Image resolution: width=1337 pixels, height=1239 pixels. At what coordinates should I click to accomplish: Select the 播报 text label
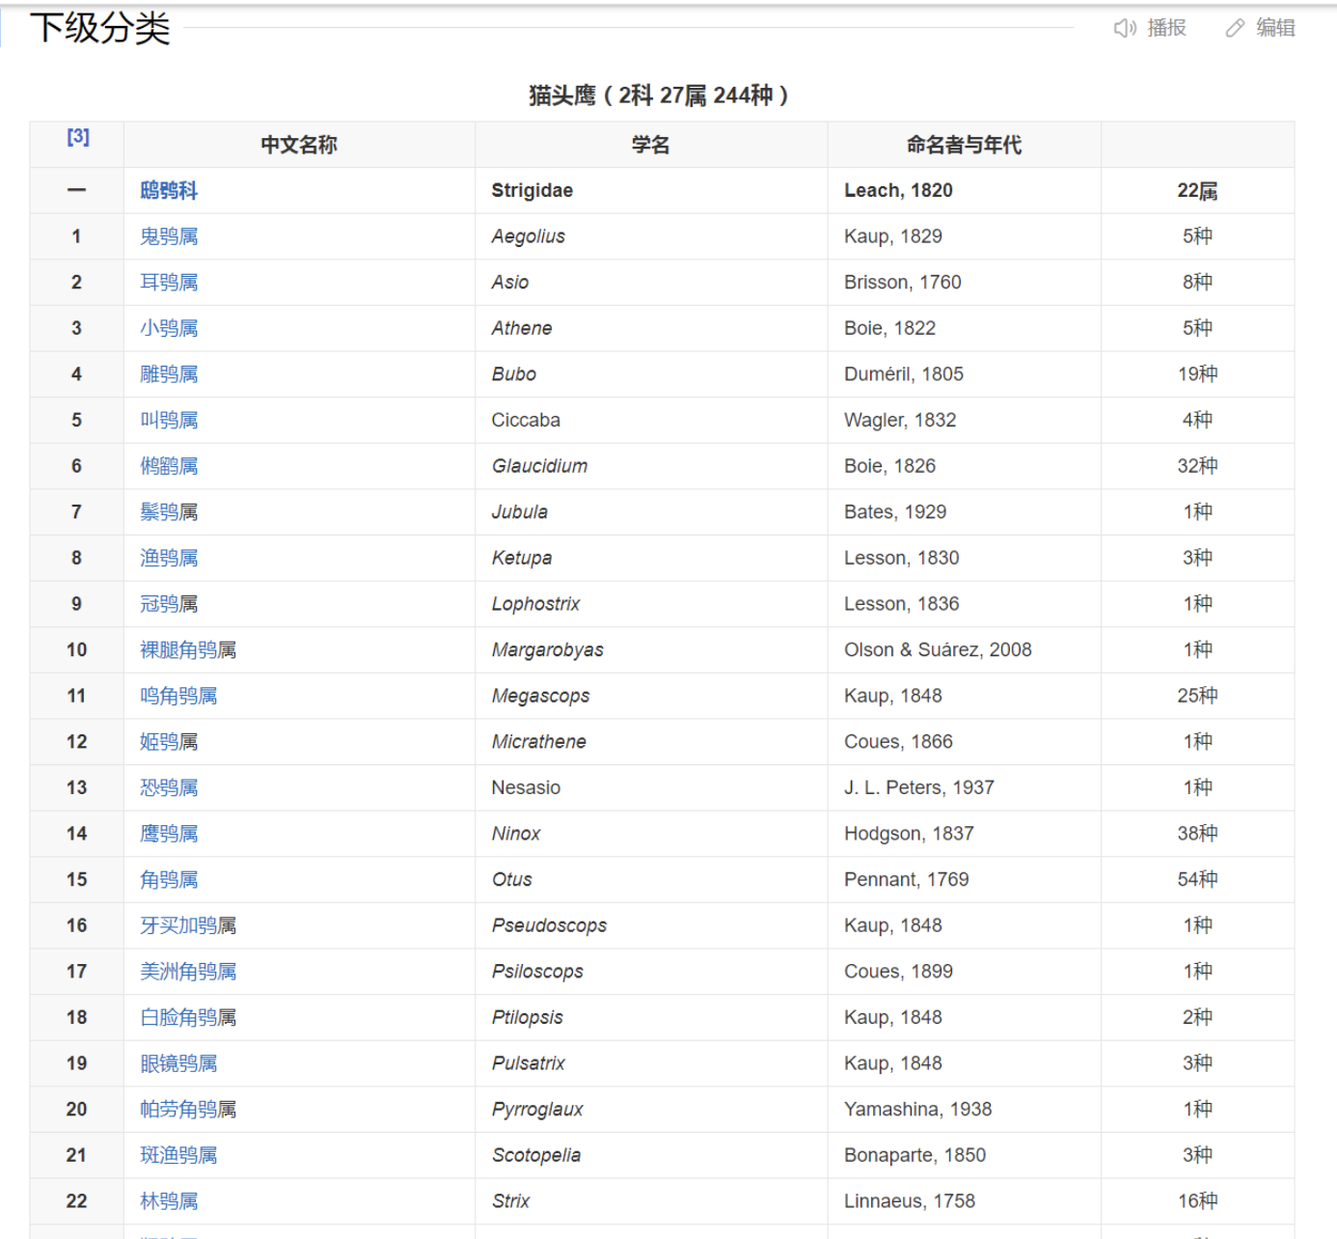pyautogui.click(x=1166, y=28)
